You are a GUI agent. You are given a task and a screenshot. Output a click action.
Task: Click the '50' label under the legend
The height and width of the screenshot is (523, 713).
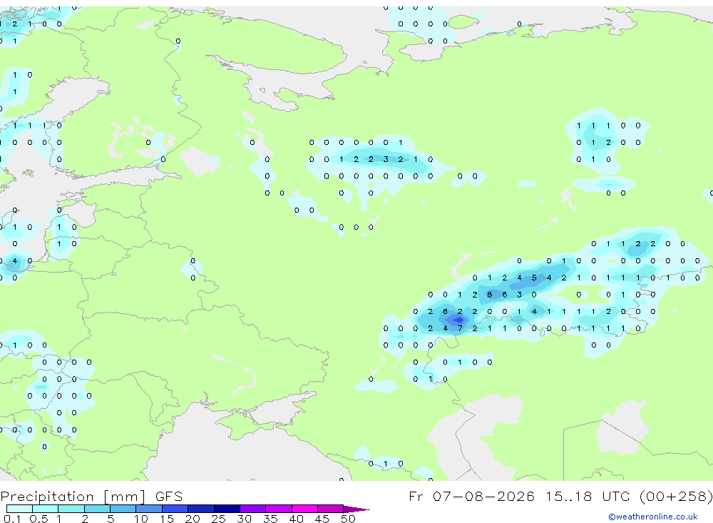click(x=348, y=519)
